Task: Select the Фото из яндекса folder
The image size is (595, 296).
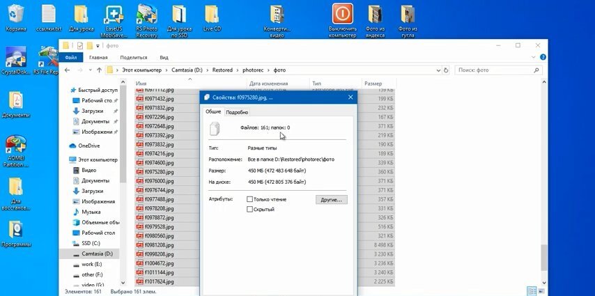Action: [x=376, y=20]
